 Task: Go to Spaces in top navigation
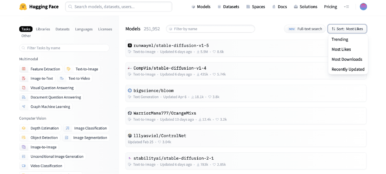[x=255, y=7]
